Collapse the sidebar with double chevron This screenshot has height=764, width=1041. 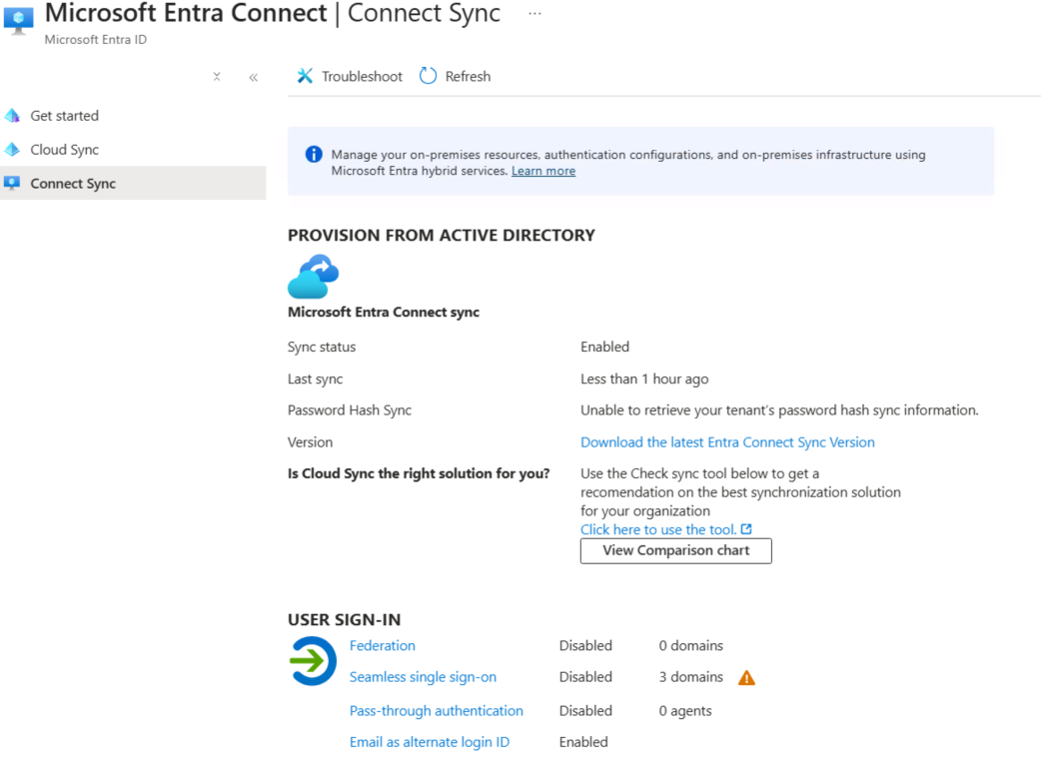253,77
